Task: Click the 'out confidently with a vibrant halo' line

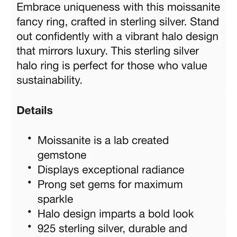Action: click(x=117, y=37)
